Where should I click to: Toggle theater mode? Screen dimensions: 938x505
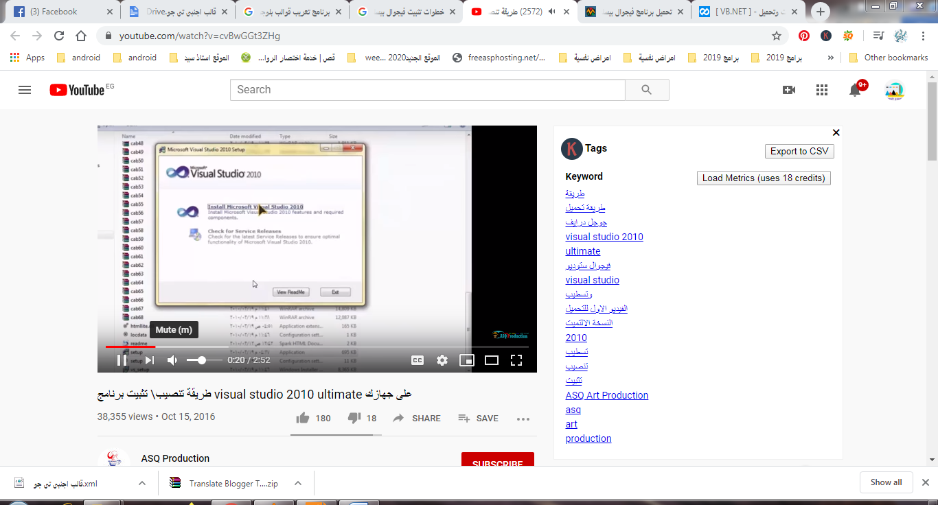click(x=492, y=360)
